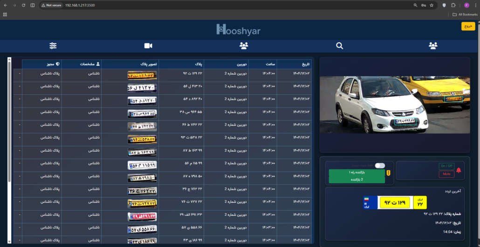This screenshot has width=480, height=247.
Task: Expand the All Bookmarks folder
Action: (x=463, y=14)
